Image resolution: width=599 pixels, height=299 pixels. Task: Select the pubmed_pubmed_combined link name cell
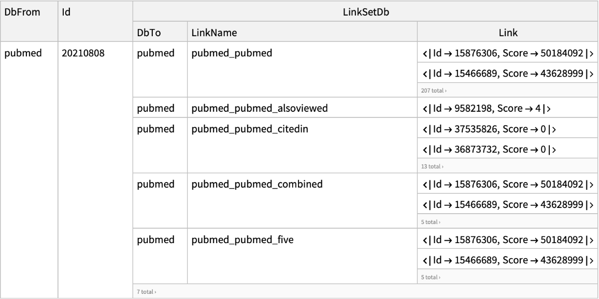[257, 184]
